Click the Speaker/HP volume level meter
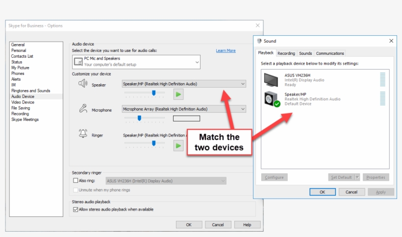 tap(382, 98)
